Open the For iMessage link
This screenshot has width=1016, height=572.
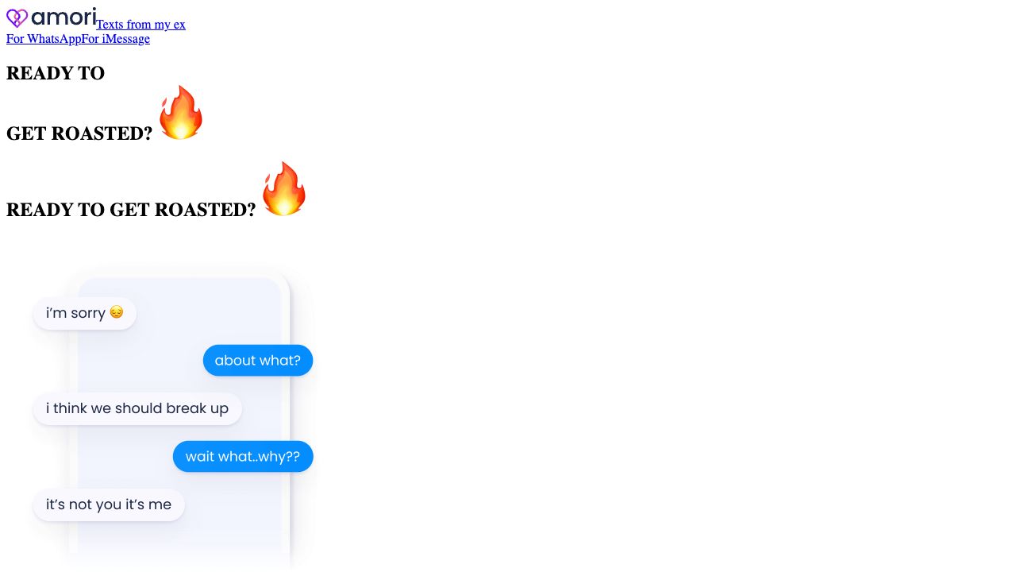tap(115, 38)
